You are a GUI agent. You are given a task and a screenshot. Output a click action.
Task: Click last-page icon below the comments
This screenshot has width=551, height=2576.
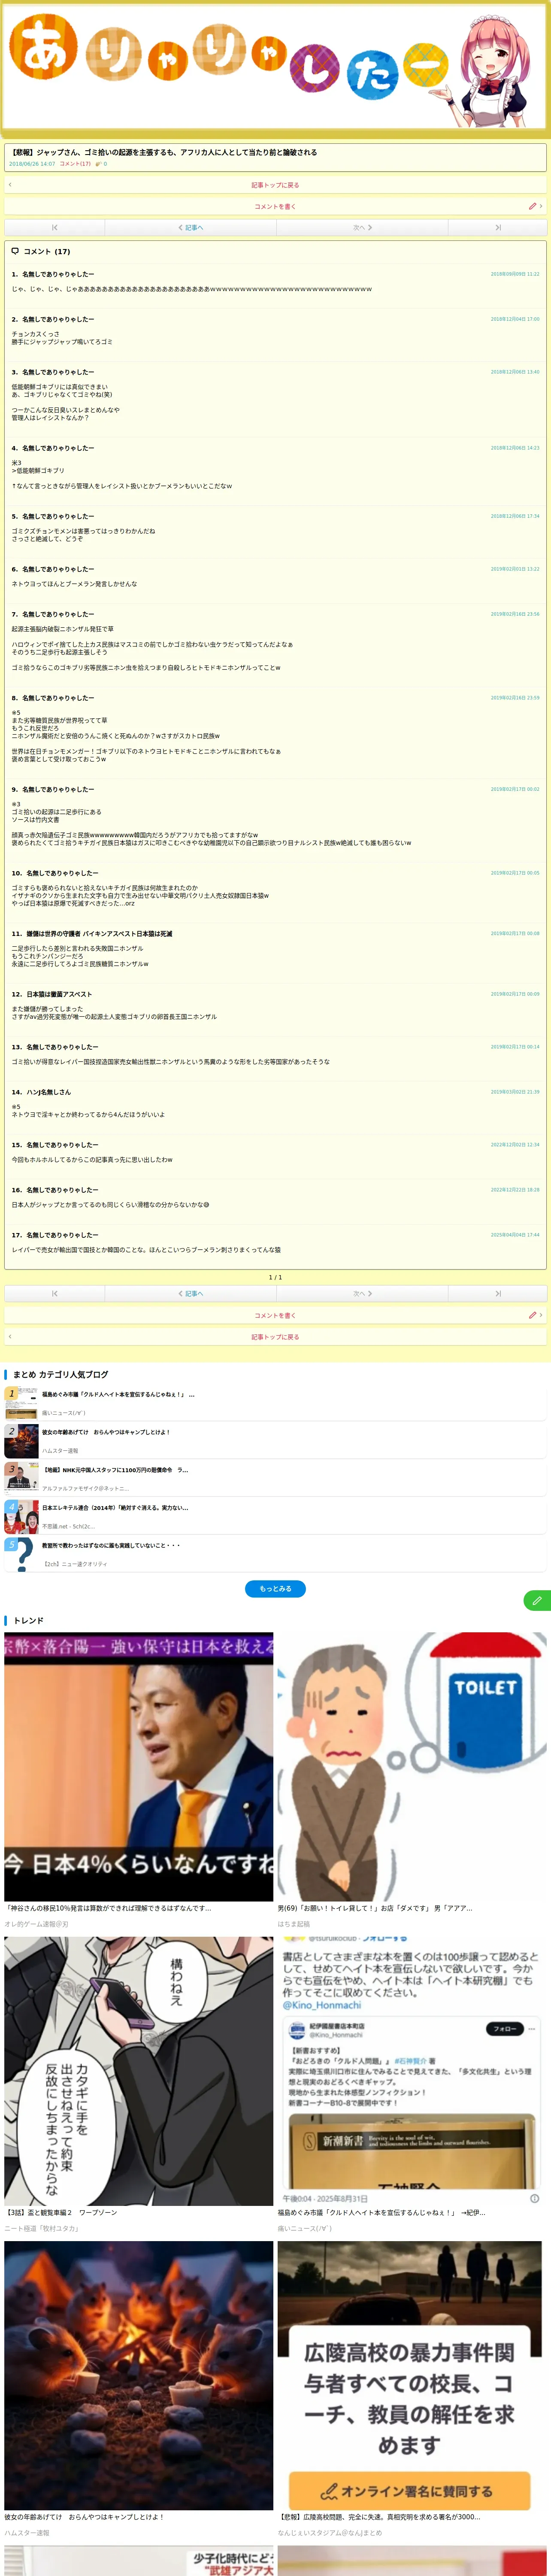tap(497, 1293)
